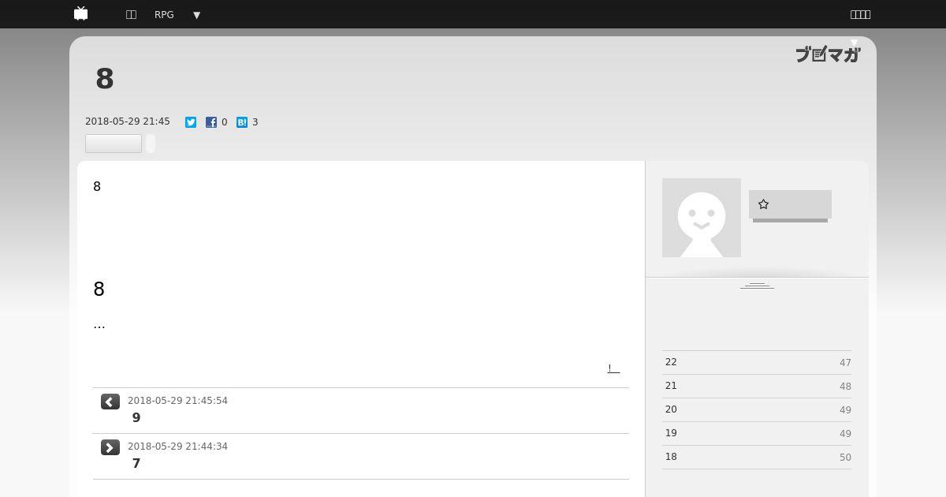Share article via the Facebook icon
This screenshot has width=946, height=497.
click(211, 122)
